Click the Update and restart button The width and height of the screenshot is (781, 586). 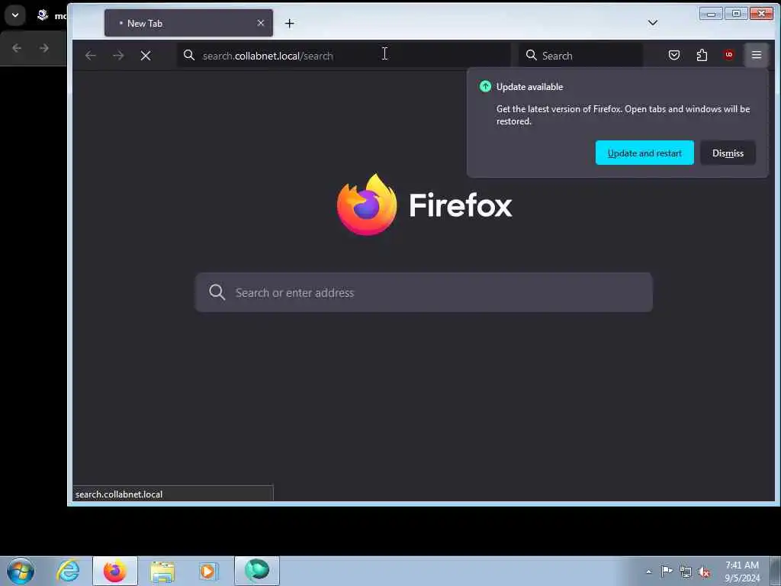tap(644, 153)
